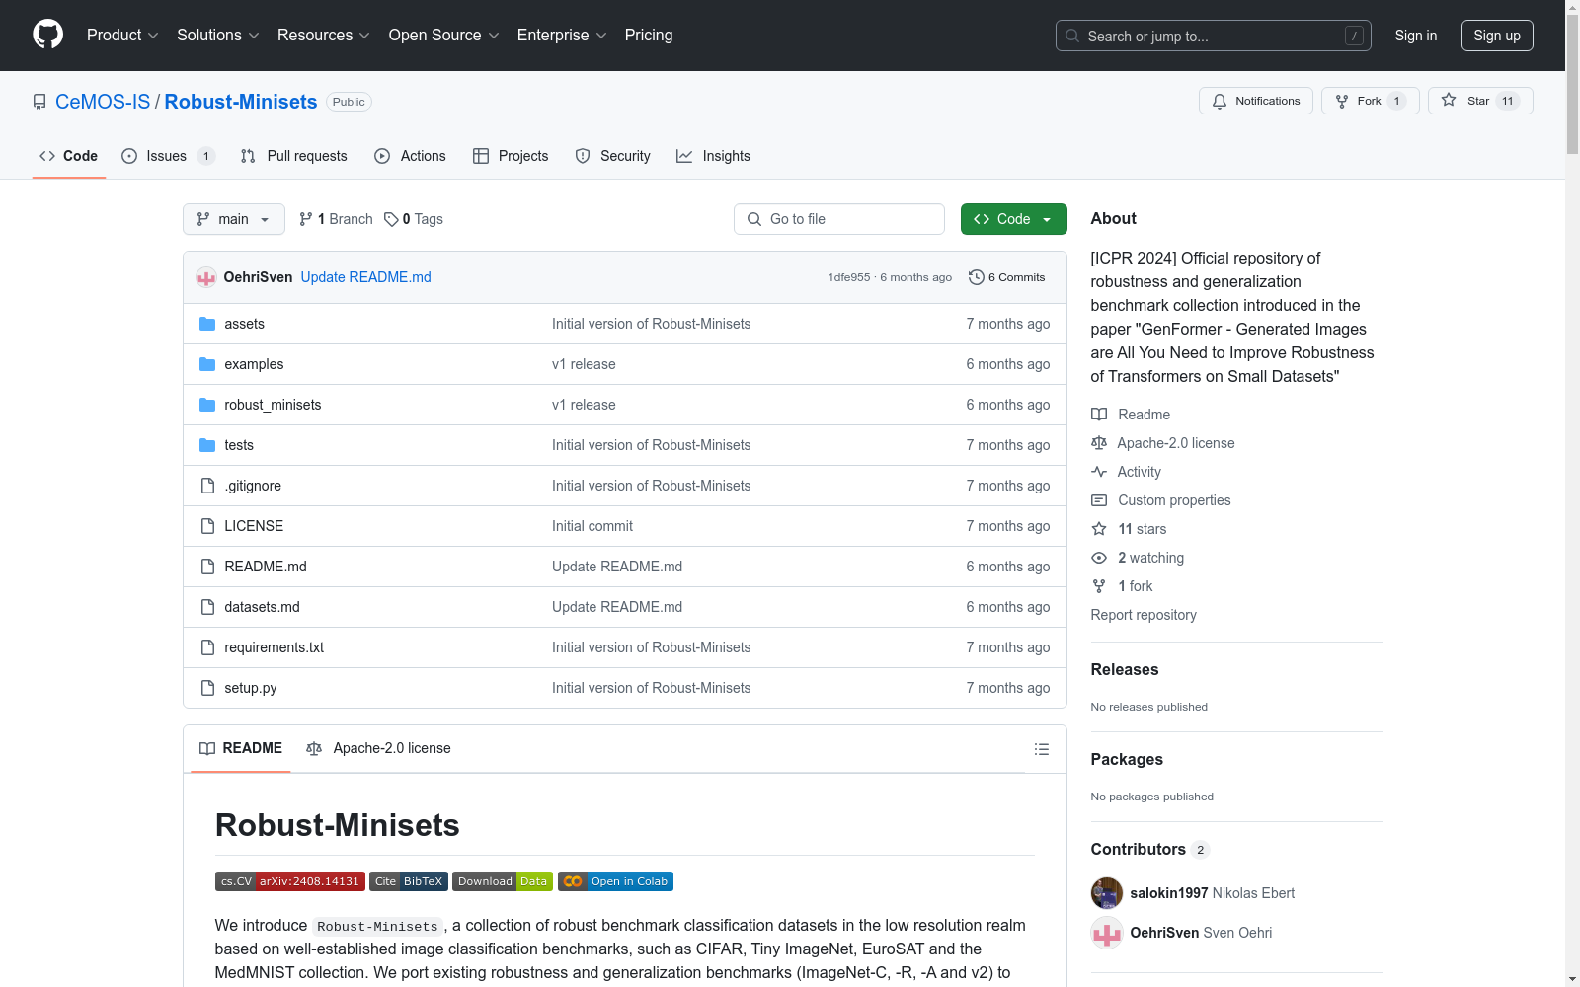Click the README.md file icon
Viewport: 1580px width, 987px height.
click(207, 567)
